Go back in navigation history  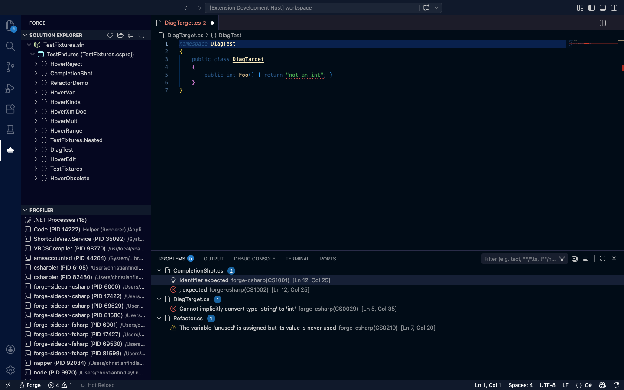click(187, 8)
